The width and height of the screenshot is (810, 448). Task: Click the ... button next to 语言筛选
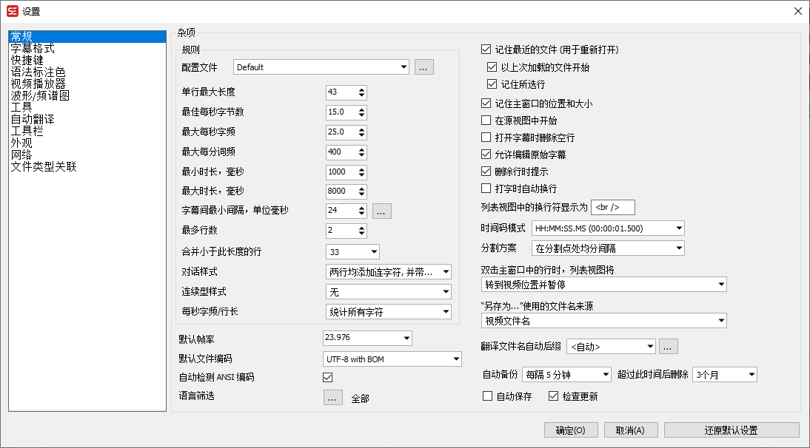(x=333, y=398)
